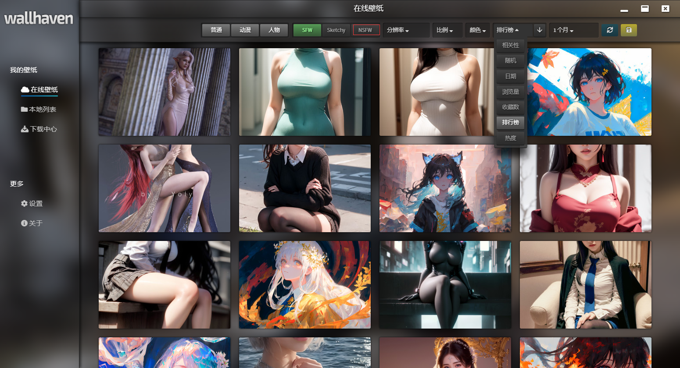Sort by 日期 date
Image resolution: width=680 pixels, height=368 pixels.
click(x=511, y=76)
